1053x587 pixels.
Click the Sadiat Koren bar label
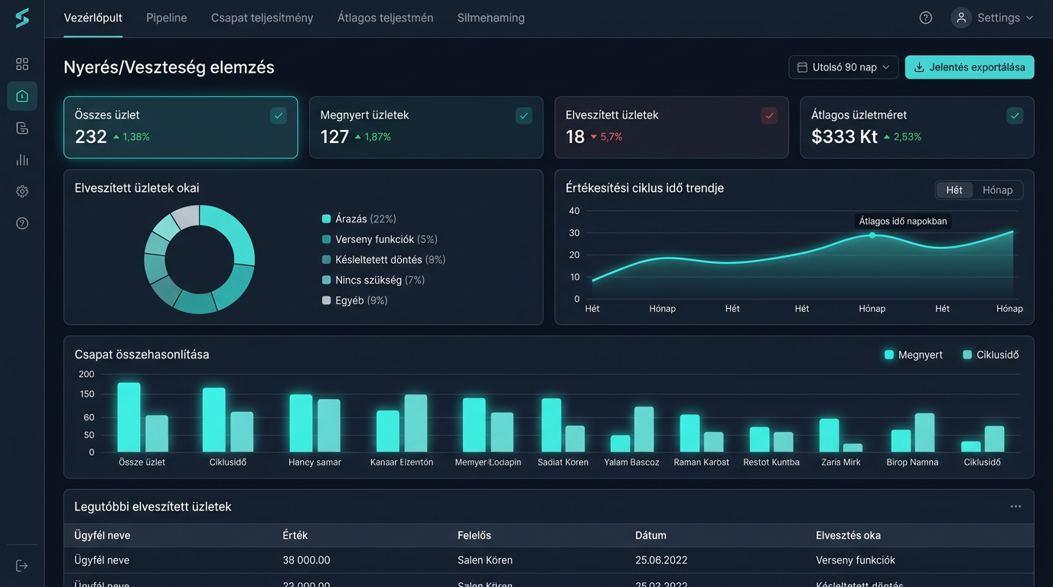(563, 462)
